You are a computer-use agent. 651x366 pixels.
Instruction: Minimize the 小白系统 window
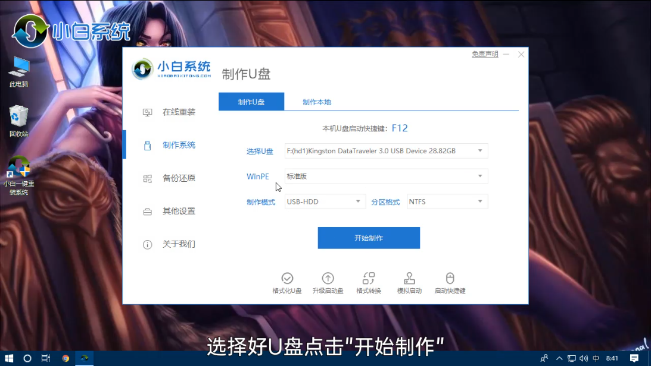coord(506,54)
